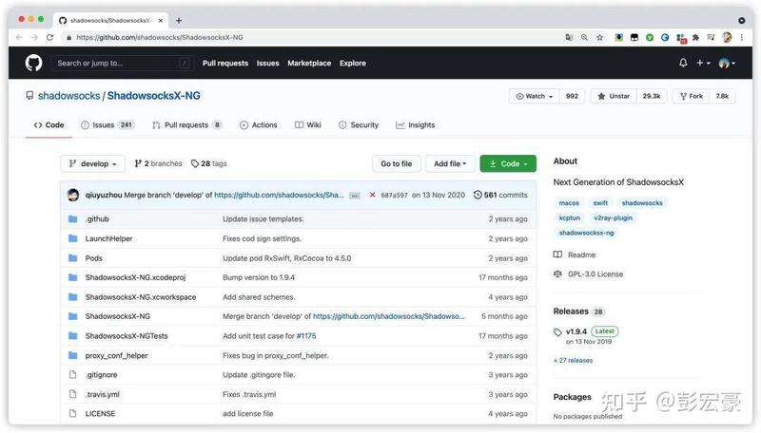Click the extensions puzzle icon
Viewport: 761px width, 433px height.
pyautogui.click(x=695, y=37)
